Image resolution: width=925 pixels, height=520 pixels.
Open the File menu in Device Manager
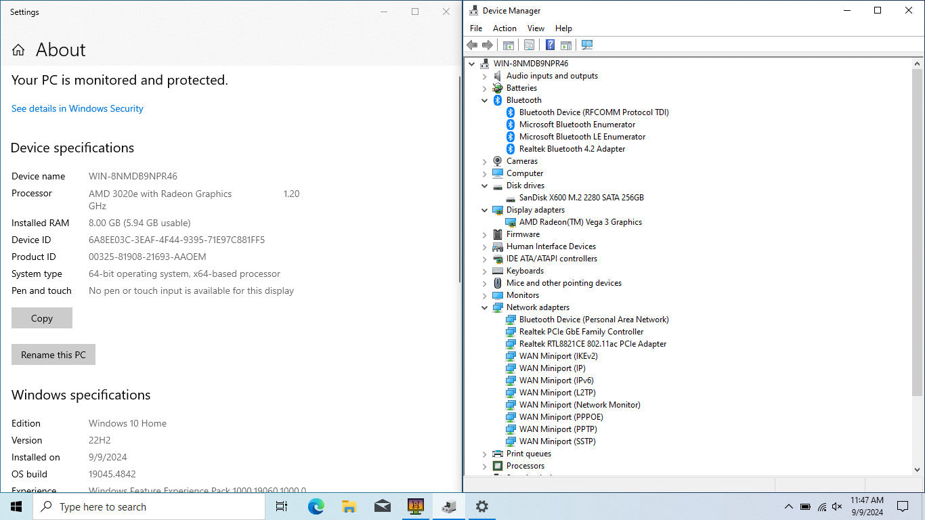pyautogui.click(x=476, y=28)
